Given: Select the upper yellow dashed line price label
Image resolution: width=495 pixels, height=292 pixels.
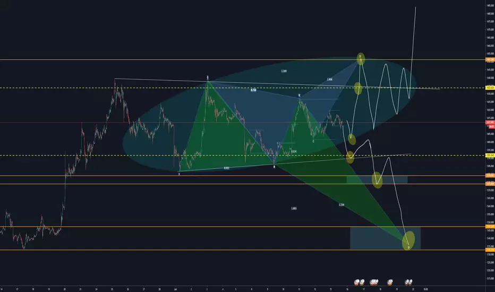Looking at the screenshot, I should coord(490,88).
